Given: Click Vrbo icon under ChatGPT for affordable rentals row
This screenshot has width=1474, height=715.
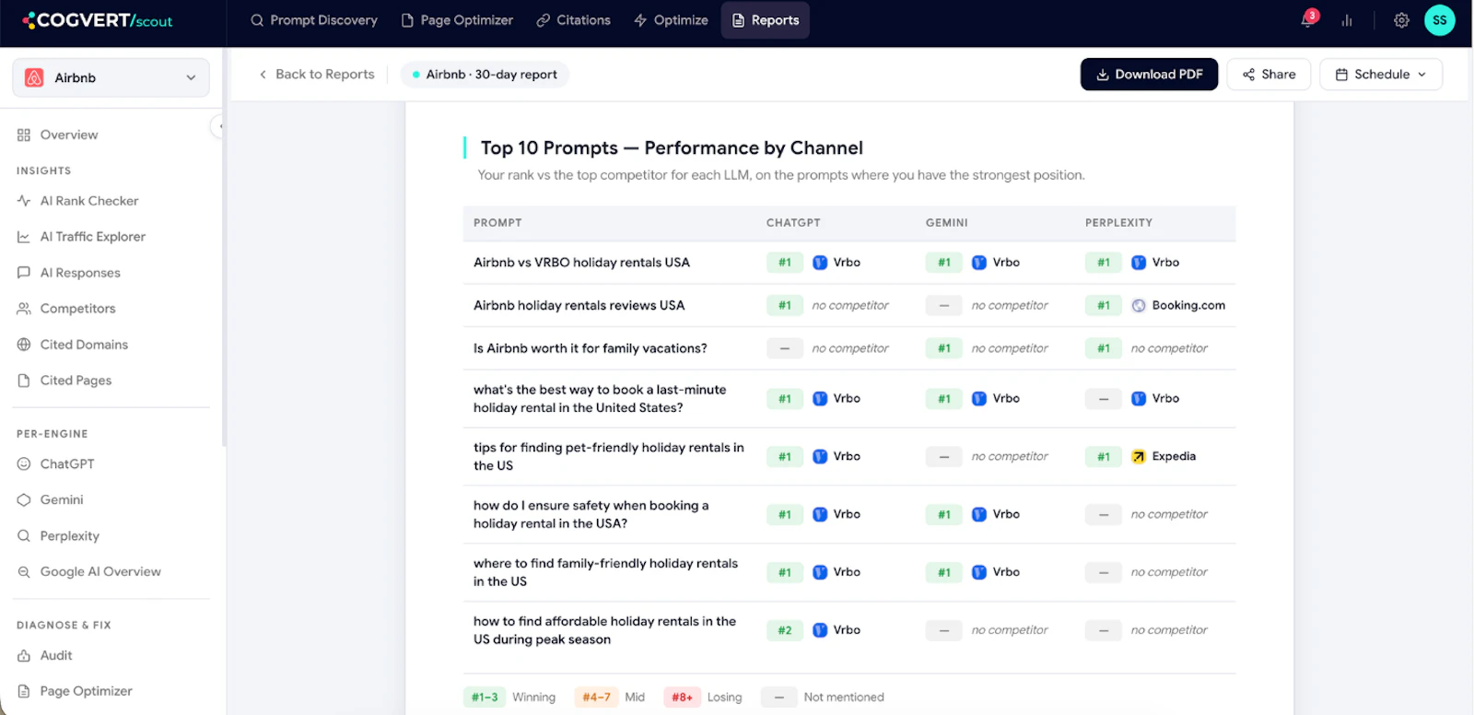Looking at the screenshot, I should pyautogui.click(x=820, y=630).
